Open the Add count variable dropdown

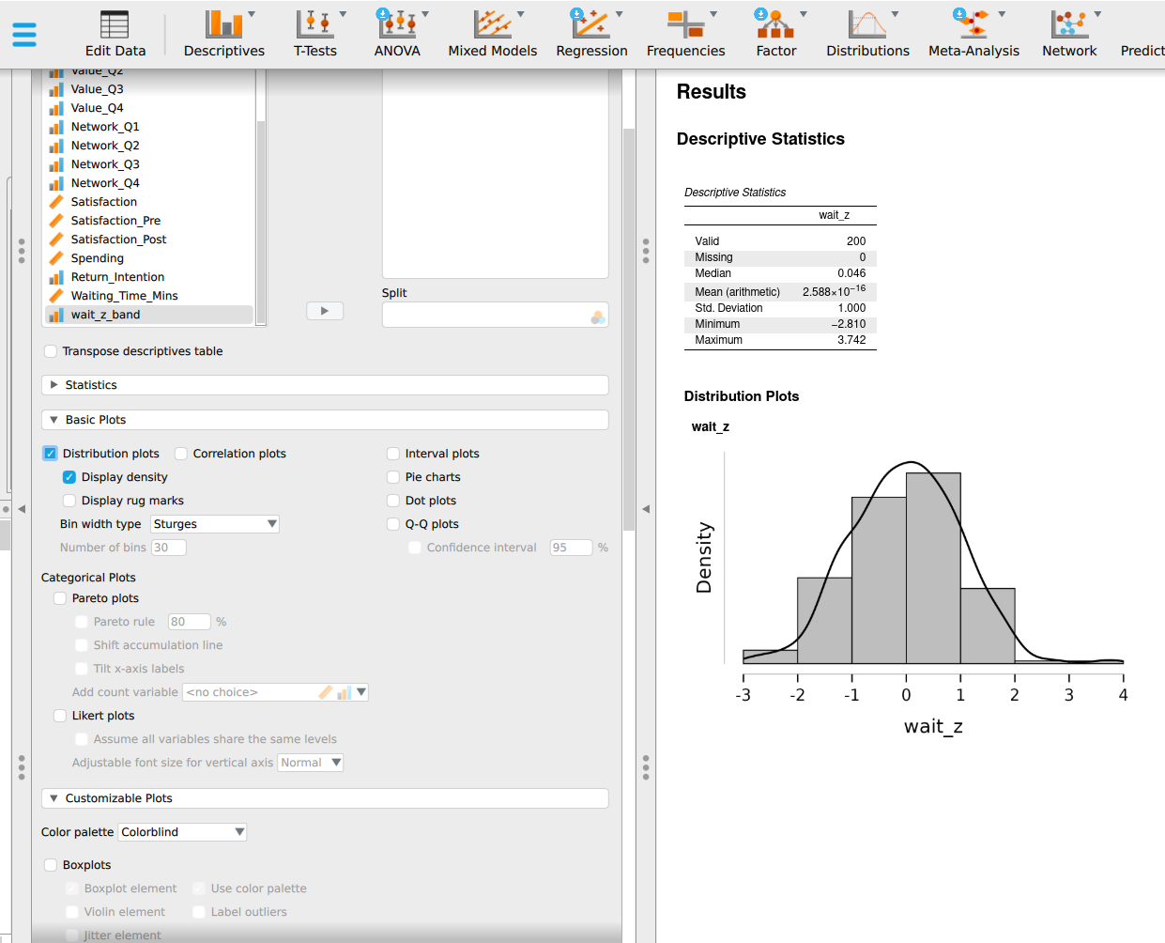tap(275, 692)
